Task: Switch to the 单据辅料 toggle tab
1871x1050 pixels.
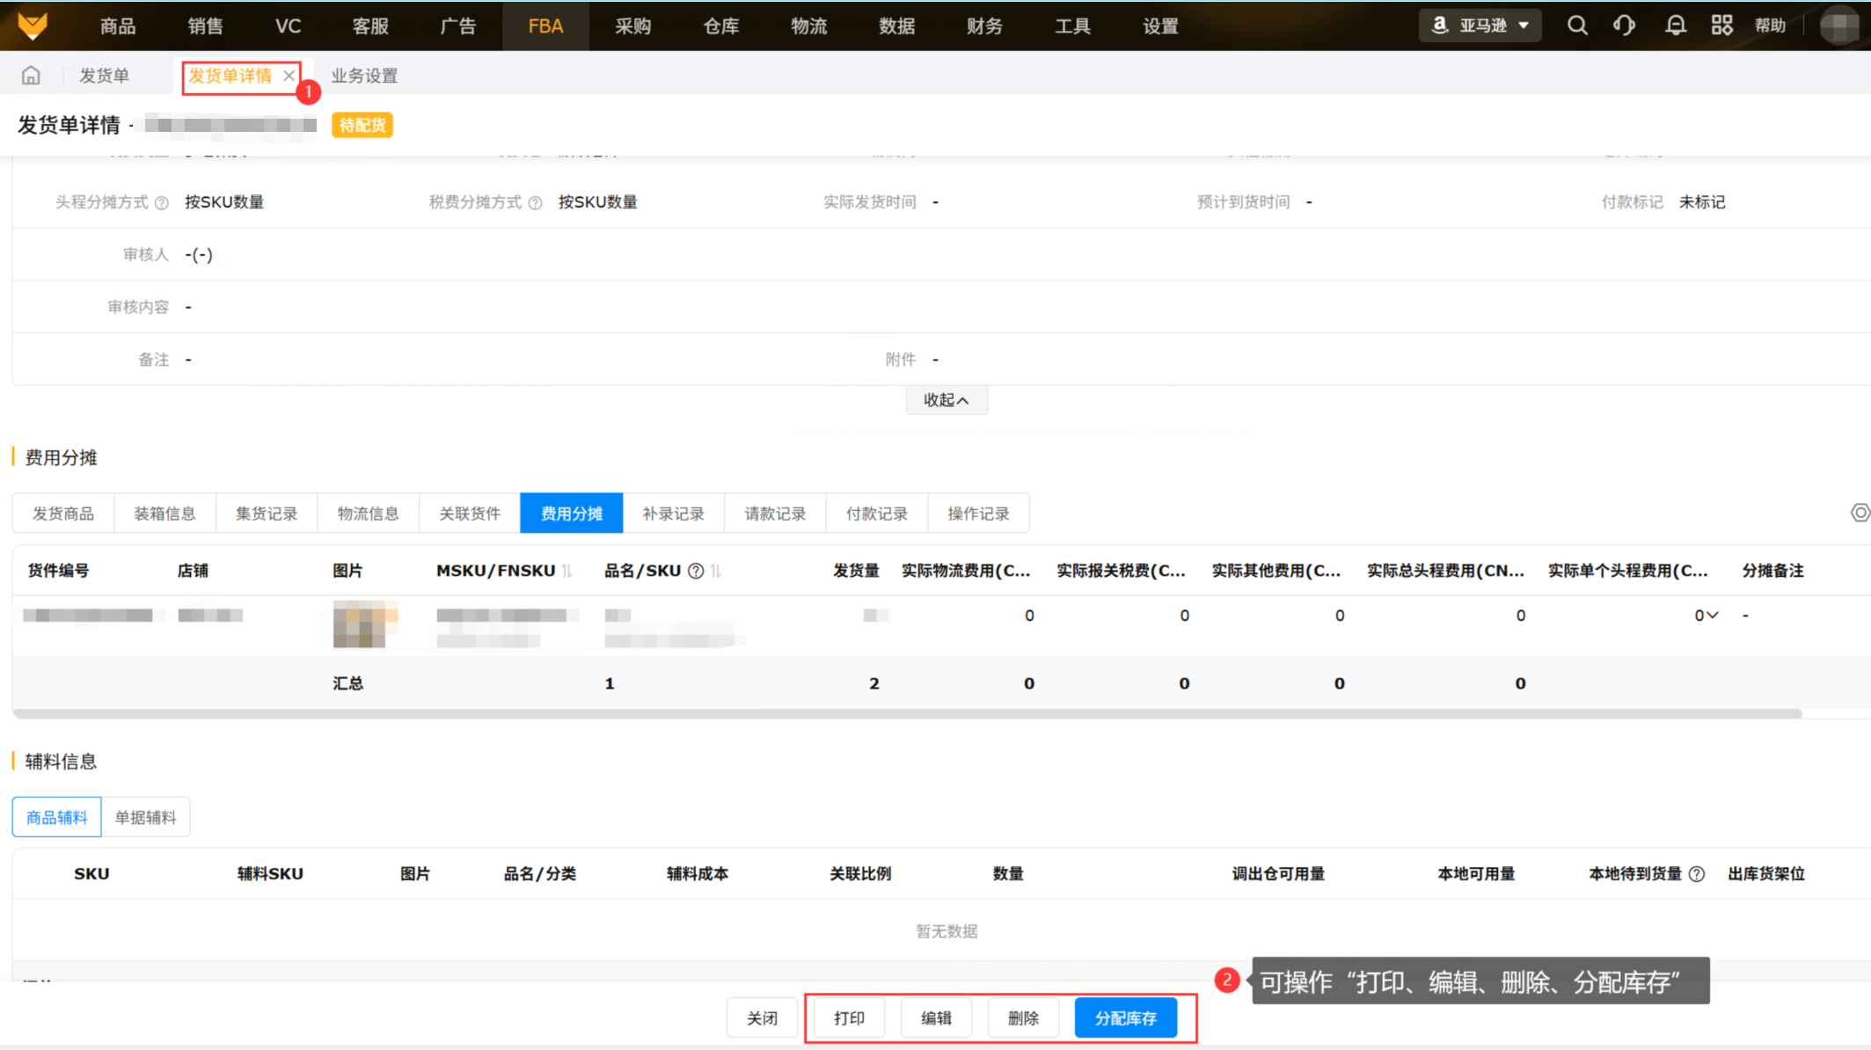Action: [145, 818]
